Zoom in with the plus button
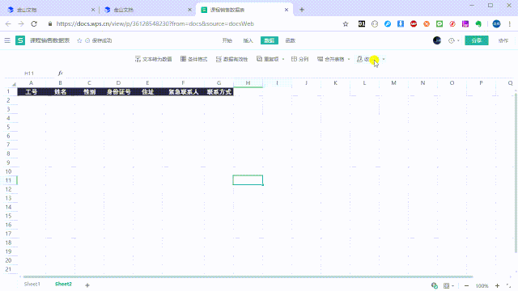The image size is (518, 291). coord(497,285)
